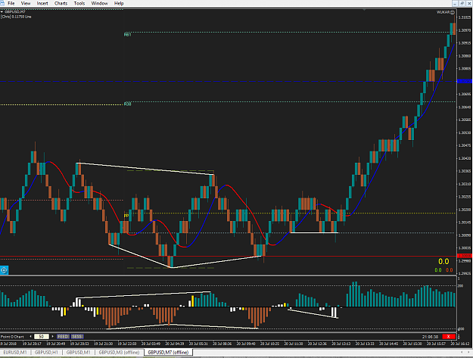Open the Charts menu

61,3
